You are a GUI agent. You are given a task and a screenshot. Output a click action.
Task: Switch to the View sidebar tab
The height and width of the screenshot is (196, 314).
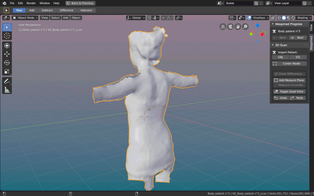click(311, 27)
